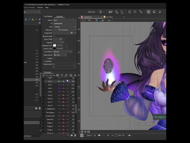
Task: Toggle the Fire Appear parameter lock circle
Action: (x=43, y=113)
